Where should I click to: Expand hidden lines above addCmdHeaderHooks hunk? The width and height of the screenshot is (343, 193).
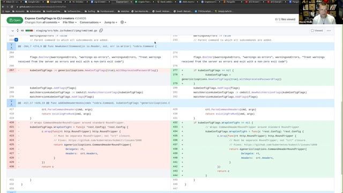click(x=11, y=103)
